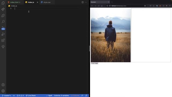Open the tree icon view in activity bar
Screen dimensions: 172x97
tap(3, 47)
